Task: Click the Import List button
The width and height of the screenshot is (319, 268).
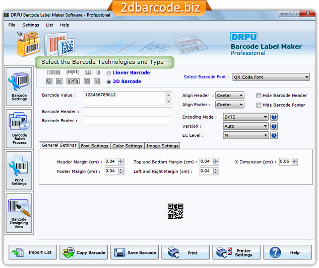Action: pyautogui.click(x=33, y=252)
